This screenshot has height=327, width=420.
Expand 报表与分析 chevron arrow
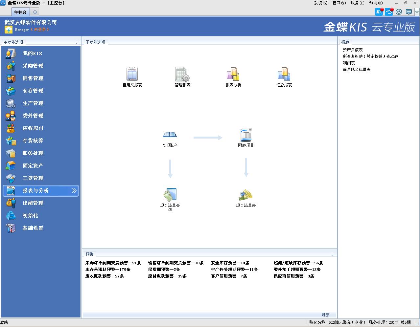(x=74, y=191)
